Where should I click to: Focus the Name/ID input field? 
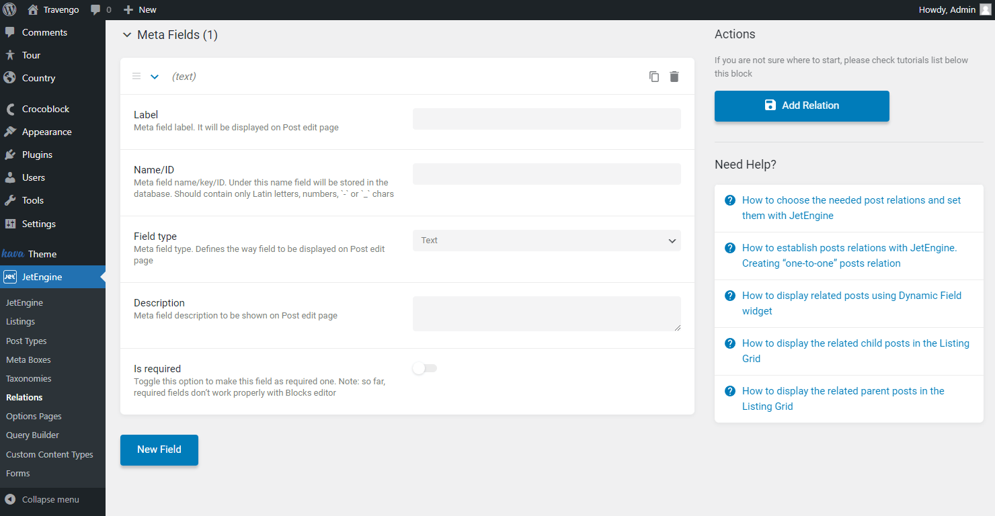point(547,174)
